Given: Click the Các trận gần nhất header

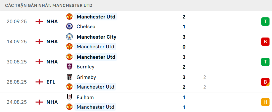Looking at the screenshot, I should [x=49, y=6].
